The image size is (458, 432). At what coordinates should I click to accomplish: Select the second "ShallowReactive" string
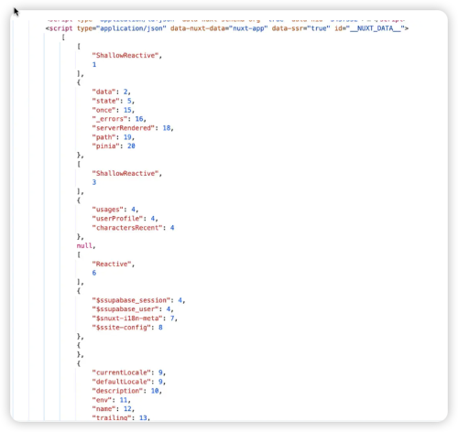coord(125,174)
